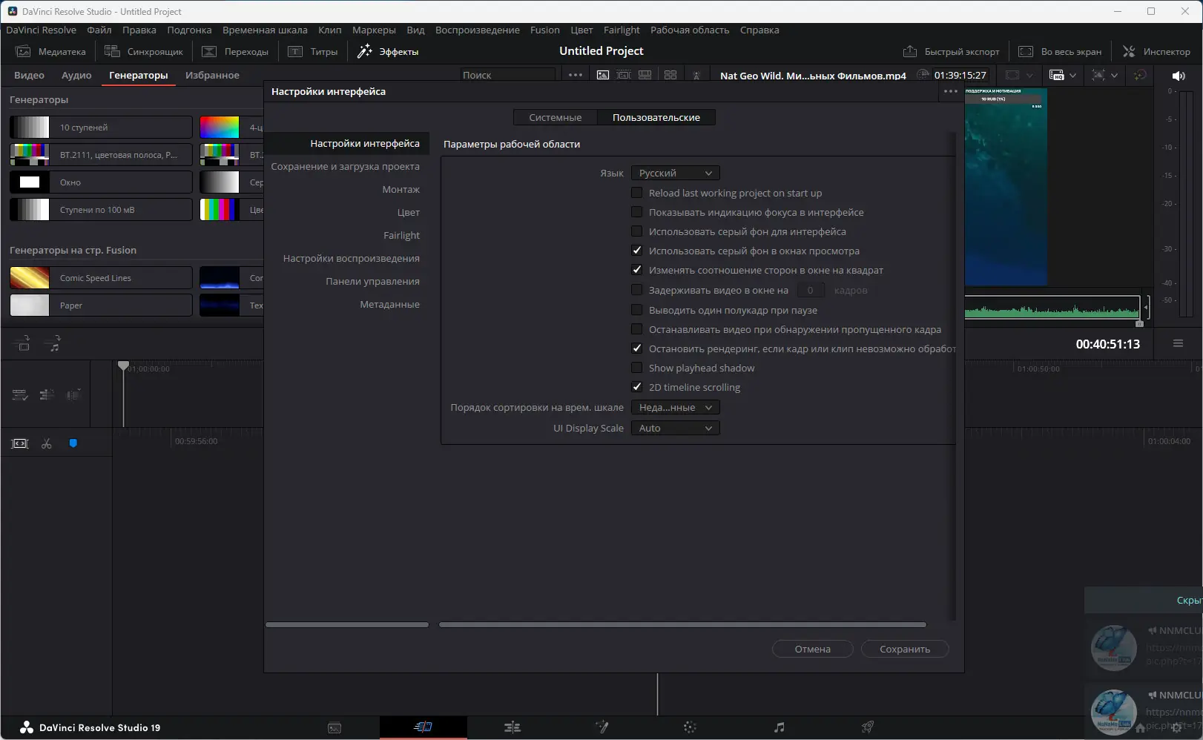Click the Сохранить button
1203x740 pixels.
(905, 649)
